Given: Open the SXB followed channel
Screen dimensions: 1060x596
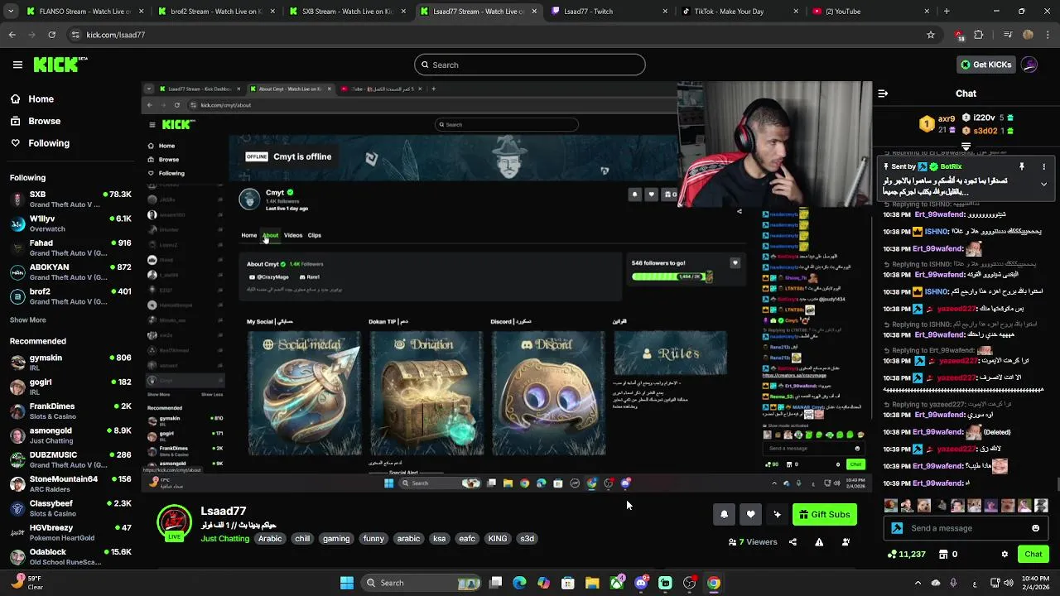Looking at the screenshot, I should (70, 199).
